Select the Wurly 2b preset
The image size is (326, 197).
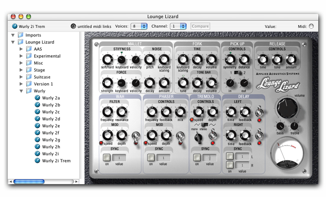pos(51,105)
